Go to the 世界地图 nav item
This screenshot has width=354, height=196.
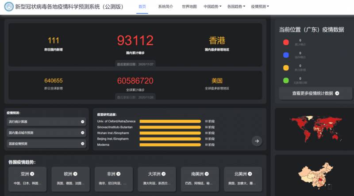click(x=189, y=7)
